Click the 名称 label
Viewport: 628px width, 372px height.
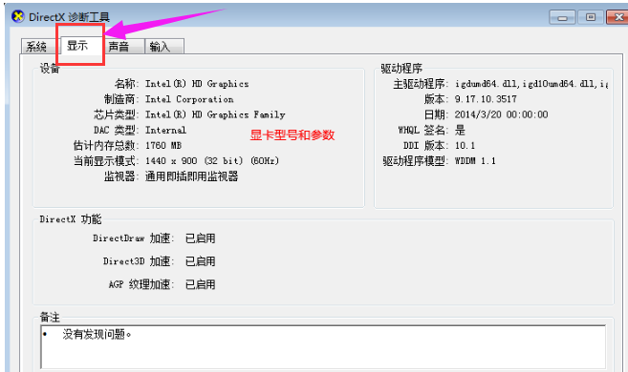tap(126, 84)
